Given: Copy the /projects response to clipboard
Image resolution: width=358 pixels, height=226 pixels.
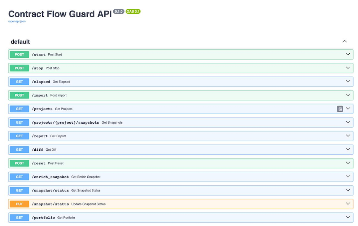Looking at the screenshot, I should pos(340,108).
